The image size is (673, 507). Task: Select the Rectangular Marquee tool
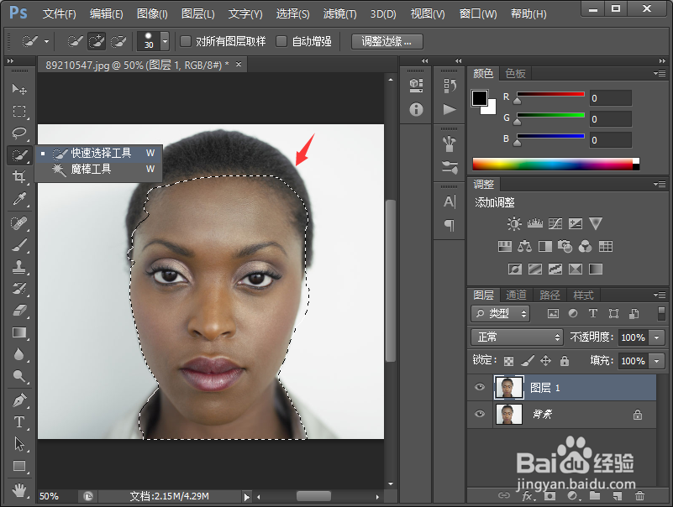18,111
